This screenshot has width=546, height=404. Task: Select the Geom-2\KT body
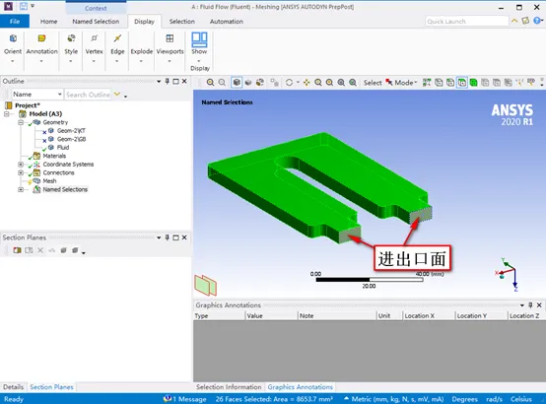71,131
